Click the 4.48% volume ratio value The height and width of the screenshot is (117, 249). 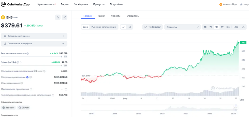64,71
